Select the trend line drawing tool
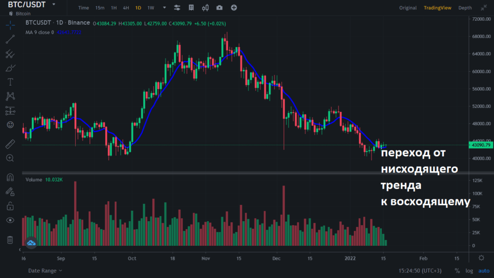 click(10, 40)
